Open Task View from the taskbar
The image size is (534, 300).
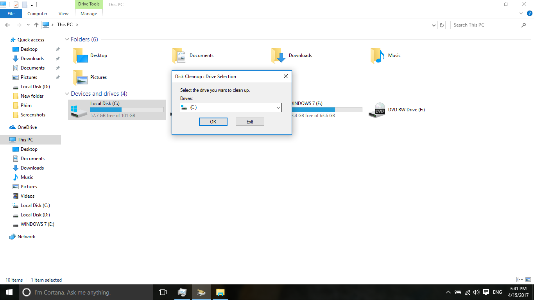[x=162, y=292]
